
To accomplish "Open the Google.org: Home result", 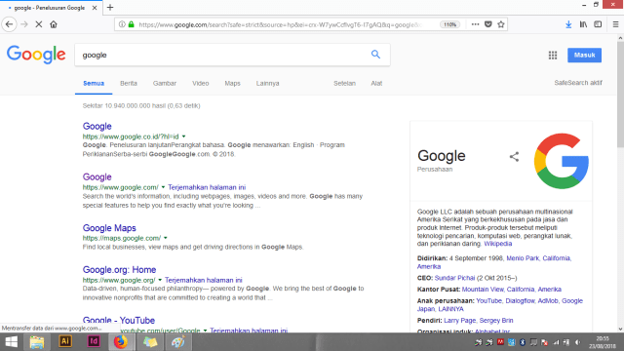I will (119, 270).
